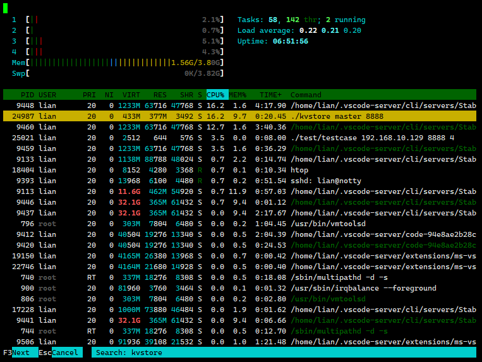The image size is (482, 362).
Task: Click the RES column header
Action: click(x=160, y=95)
